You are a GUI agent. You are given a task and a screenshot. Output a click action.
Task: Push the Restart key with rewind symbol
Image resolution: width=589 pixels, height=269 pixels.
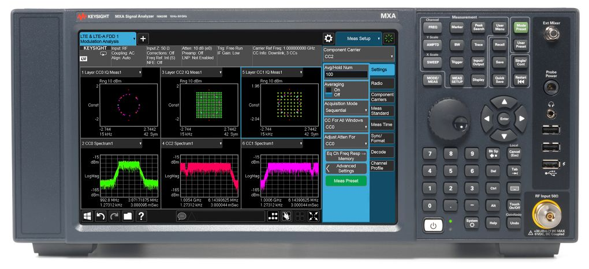pyautogui.click(x=520, y=80)
